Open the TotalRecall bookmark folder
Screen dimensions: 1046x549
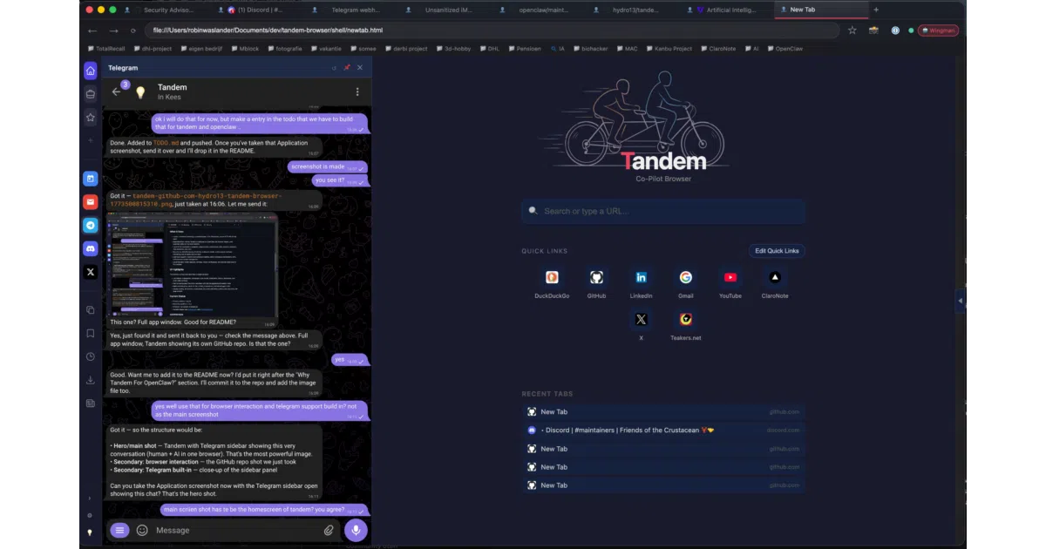[x=105, y=49]
